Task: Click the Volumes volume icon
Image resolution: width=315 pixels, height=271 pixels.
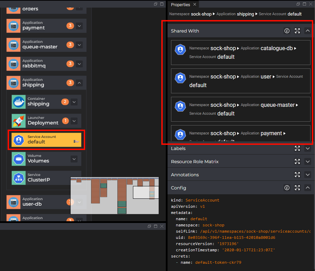Action: click(19, 159)
